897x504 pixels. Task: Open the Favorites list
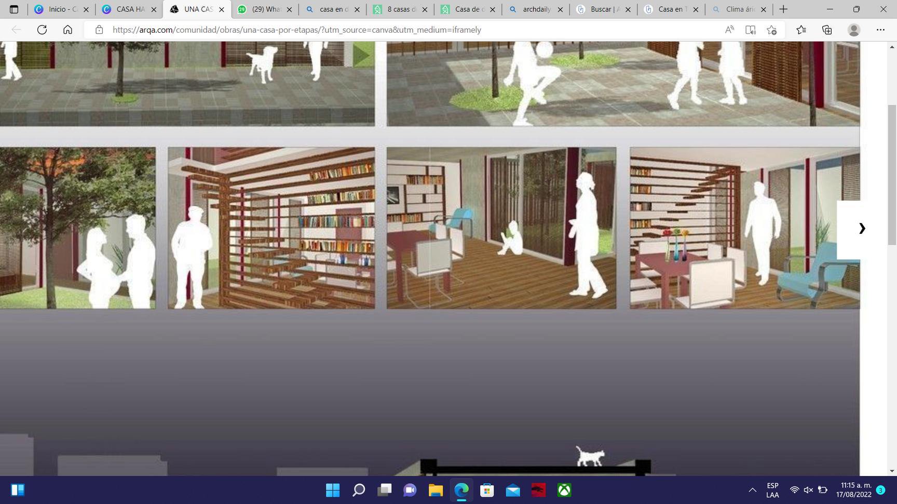pyautogui.click(x=801, y=30)
